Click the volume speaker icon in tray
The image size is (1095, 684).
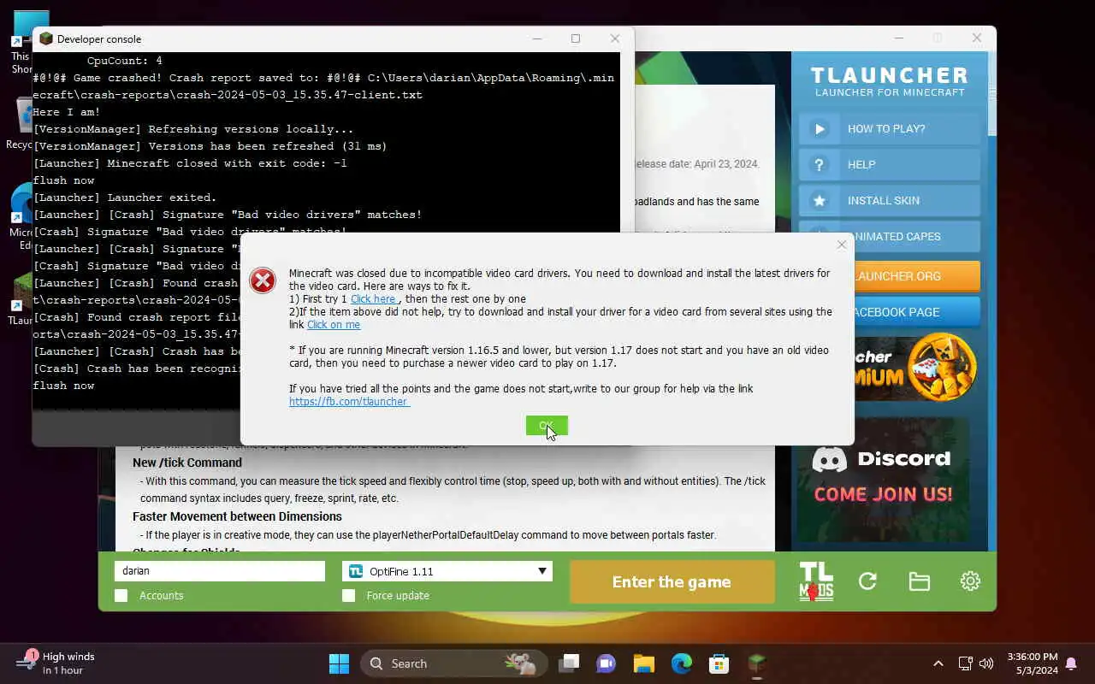986,663
